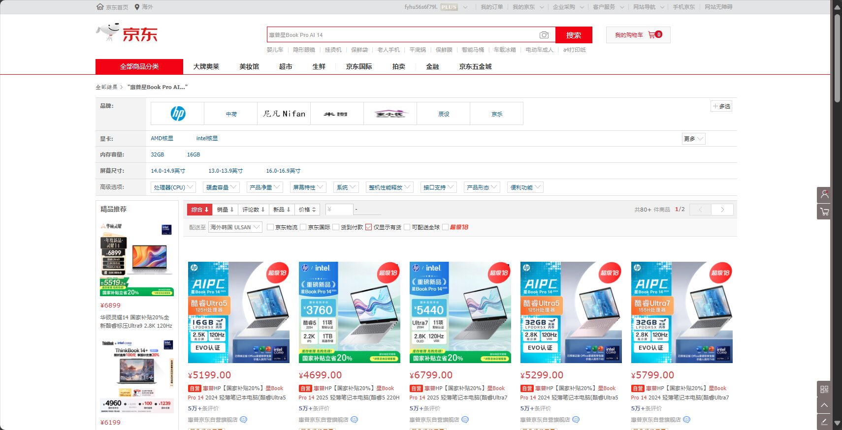
Task: Go to 美妆馆 nav item
Action: [x=249, y=66]
